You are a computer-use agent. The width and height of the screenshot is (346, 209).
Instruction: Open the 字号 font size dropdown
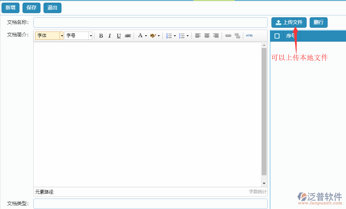pos(90,36)
